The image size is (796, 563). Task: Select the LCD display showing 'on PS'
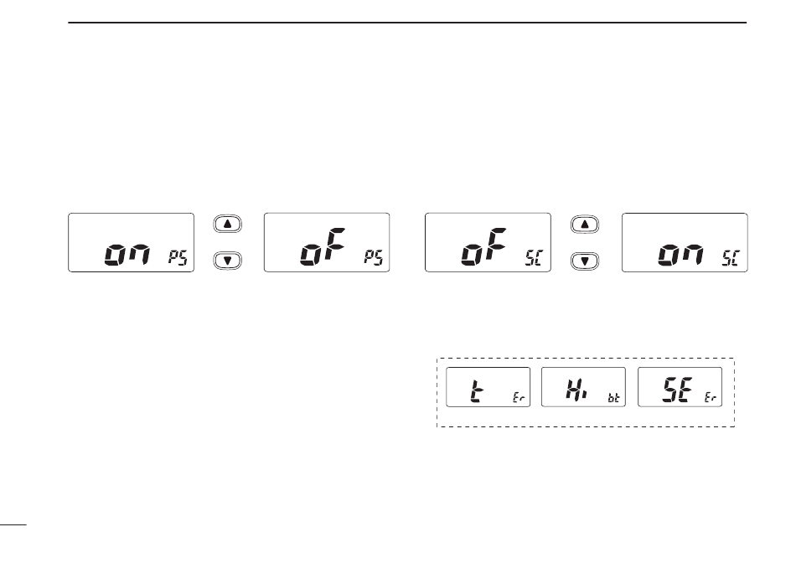[x=131, y=243]
